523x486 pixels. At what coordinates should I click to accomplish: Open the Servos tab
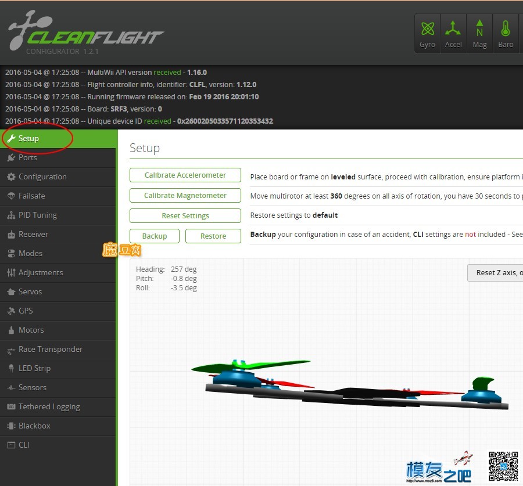tap(58, 291)
